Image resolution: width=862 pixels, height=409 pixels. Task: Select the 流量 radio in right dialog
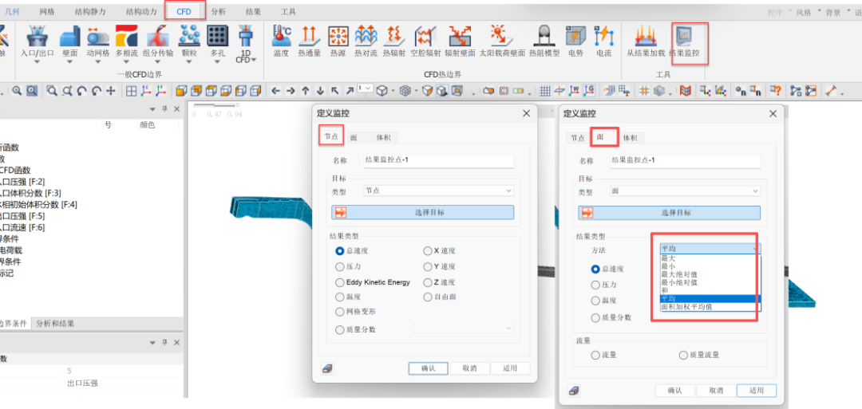tap(595, 356)
